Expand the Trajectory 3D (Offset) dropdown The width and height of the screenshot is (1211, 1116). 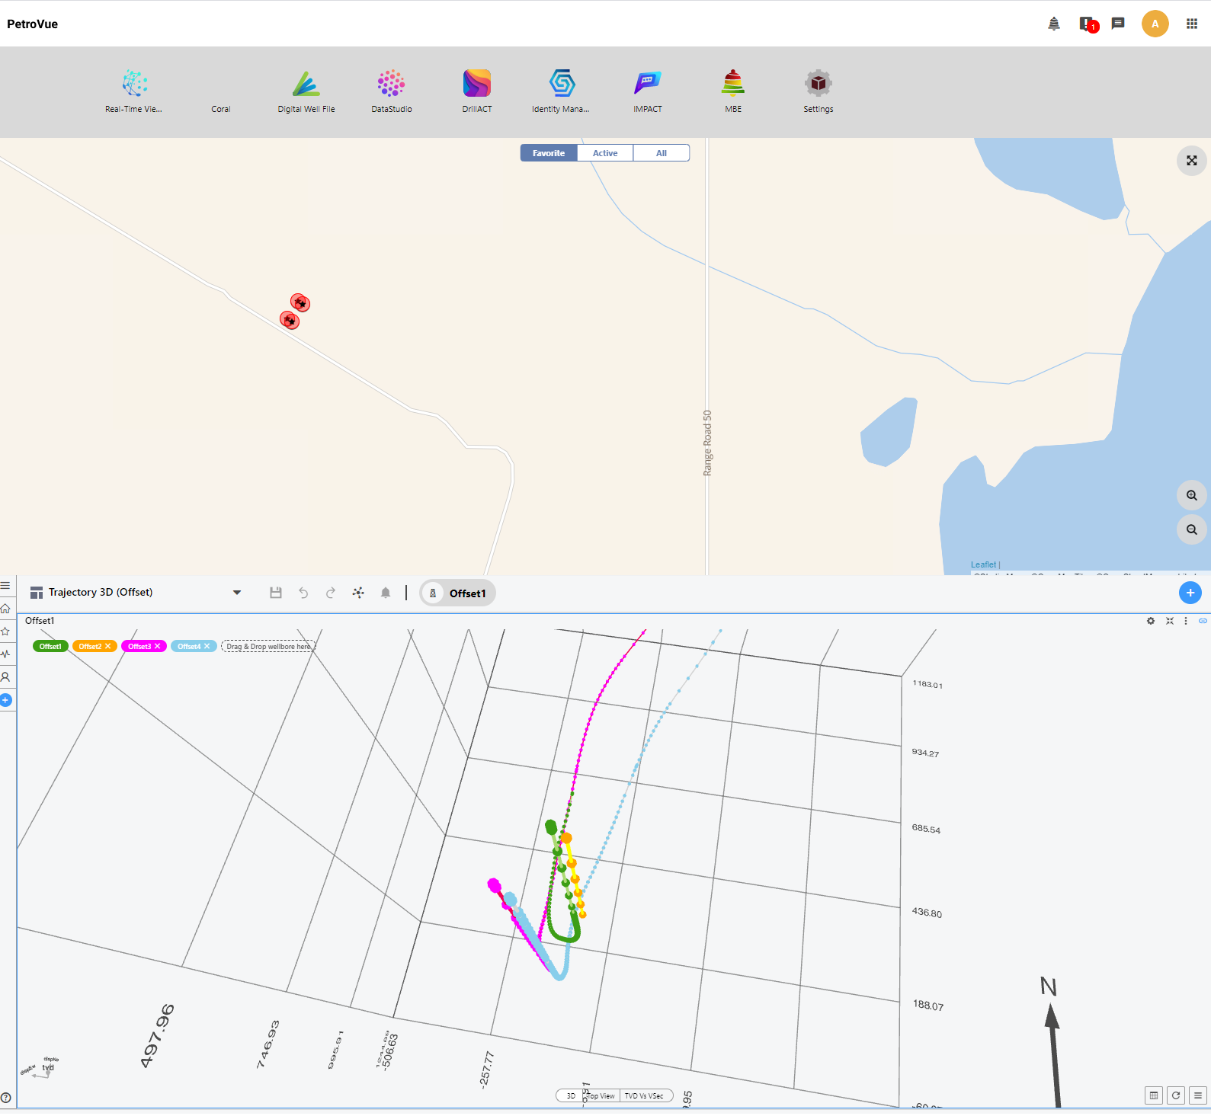coord(237,593)
